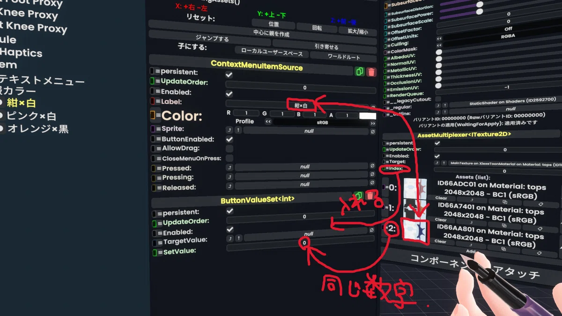Null out the Pressed reference
This screenshot has height=316, width=562.
(372, 167)
